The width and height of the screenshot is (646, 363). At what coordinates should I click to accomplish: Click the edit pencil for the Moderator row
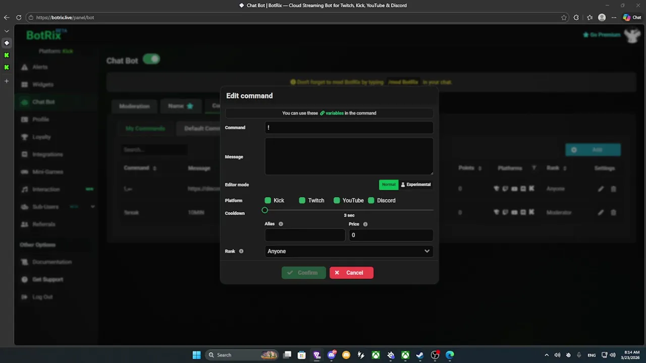pos(601,213)
